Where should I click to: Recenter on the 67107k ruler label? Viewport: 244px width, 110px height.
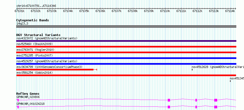pos(117,11)
